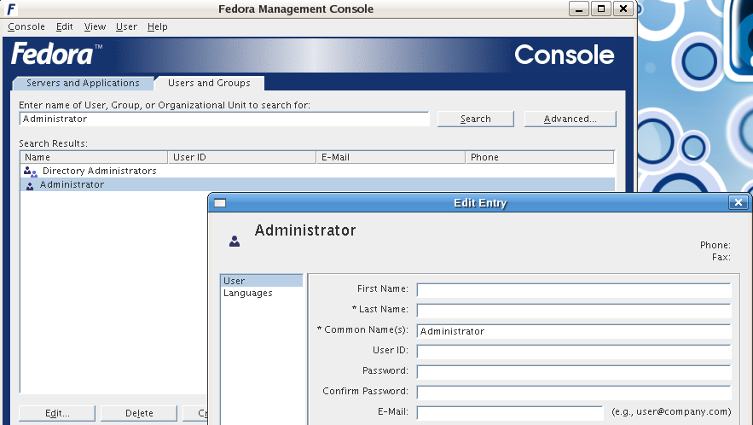Close the Fedora Management Console window
Screen dimensions: 753x425
click(x=623, y=9)
